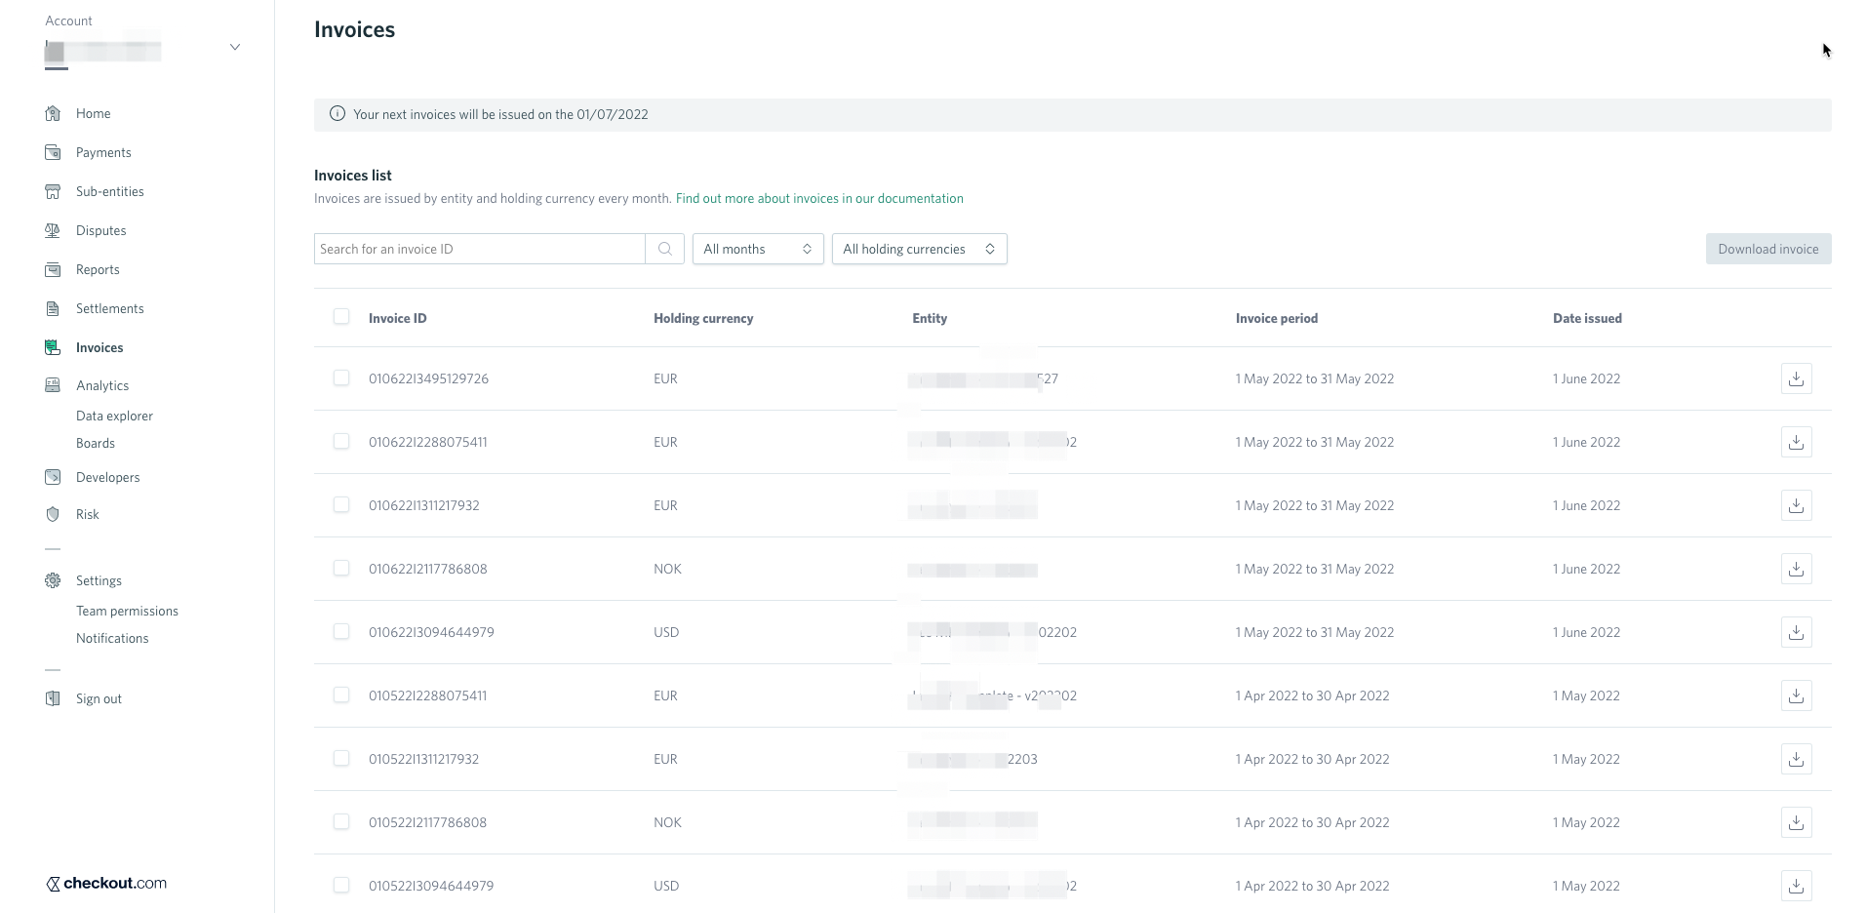Open All holding currencies filter
Screen dimensions: 1866x913
coord(919,249)
